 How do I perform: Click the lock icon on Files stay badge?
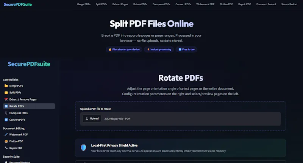click(x=110, y=50)
